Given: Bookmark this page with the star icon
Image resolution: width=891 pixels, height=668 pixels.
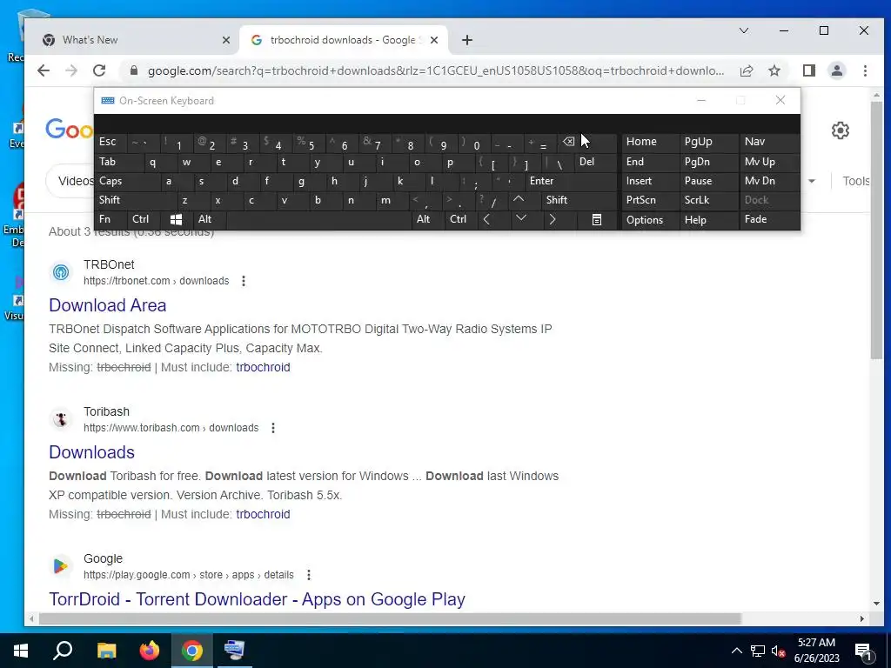Looking at the screenshot, I should [x=774, y=70].
